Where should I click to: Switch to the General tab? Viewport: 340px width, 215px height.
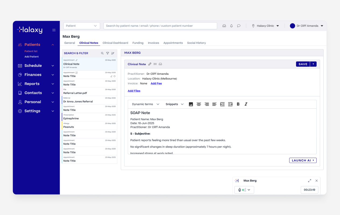tap(70, 43)
